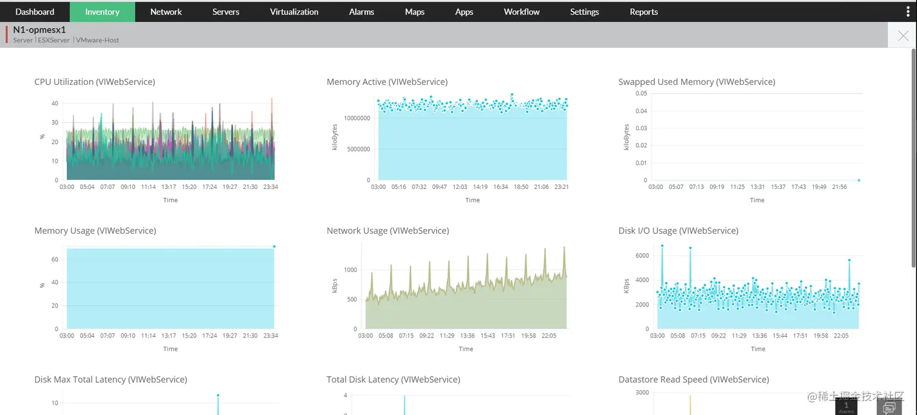Open the chat support widget
The image size is (917, 415).
[x=889, y=406]
